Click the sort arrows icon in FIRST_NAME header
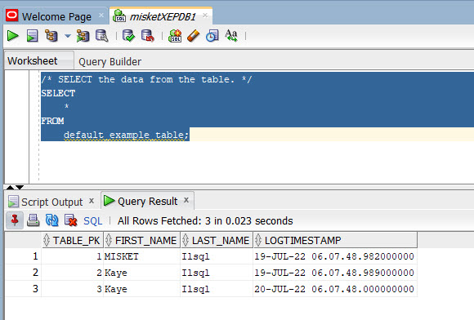The width and height of the screenshot is (474, 320). click(109, 240)
